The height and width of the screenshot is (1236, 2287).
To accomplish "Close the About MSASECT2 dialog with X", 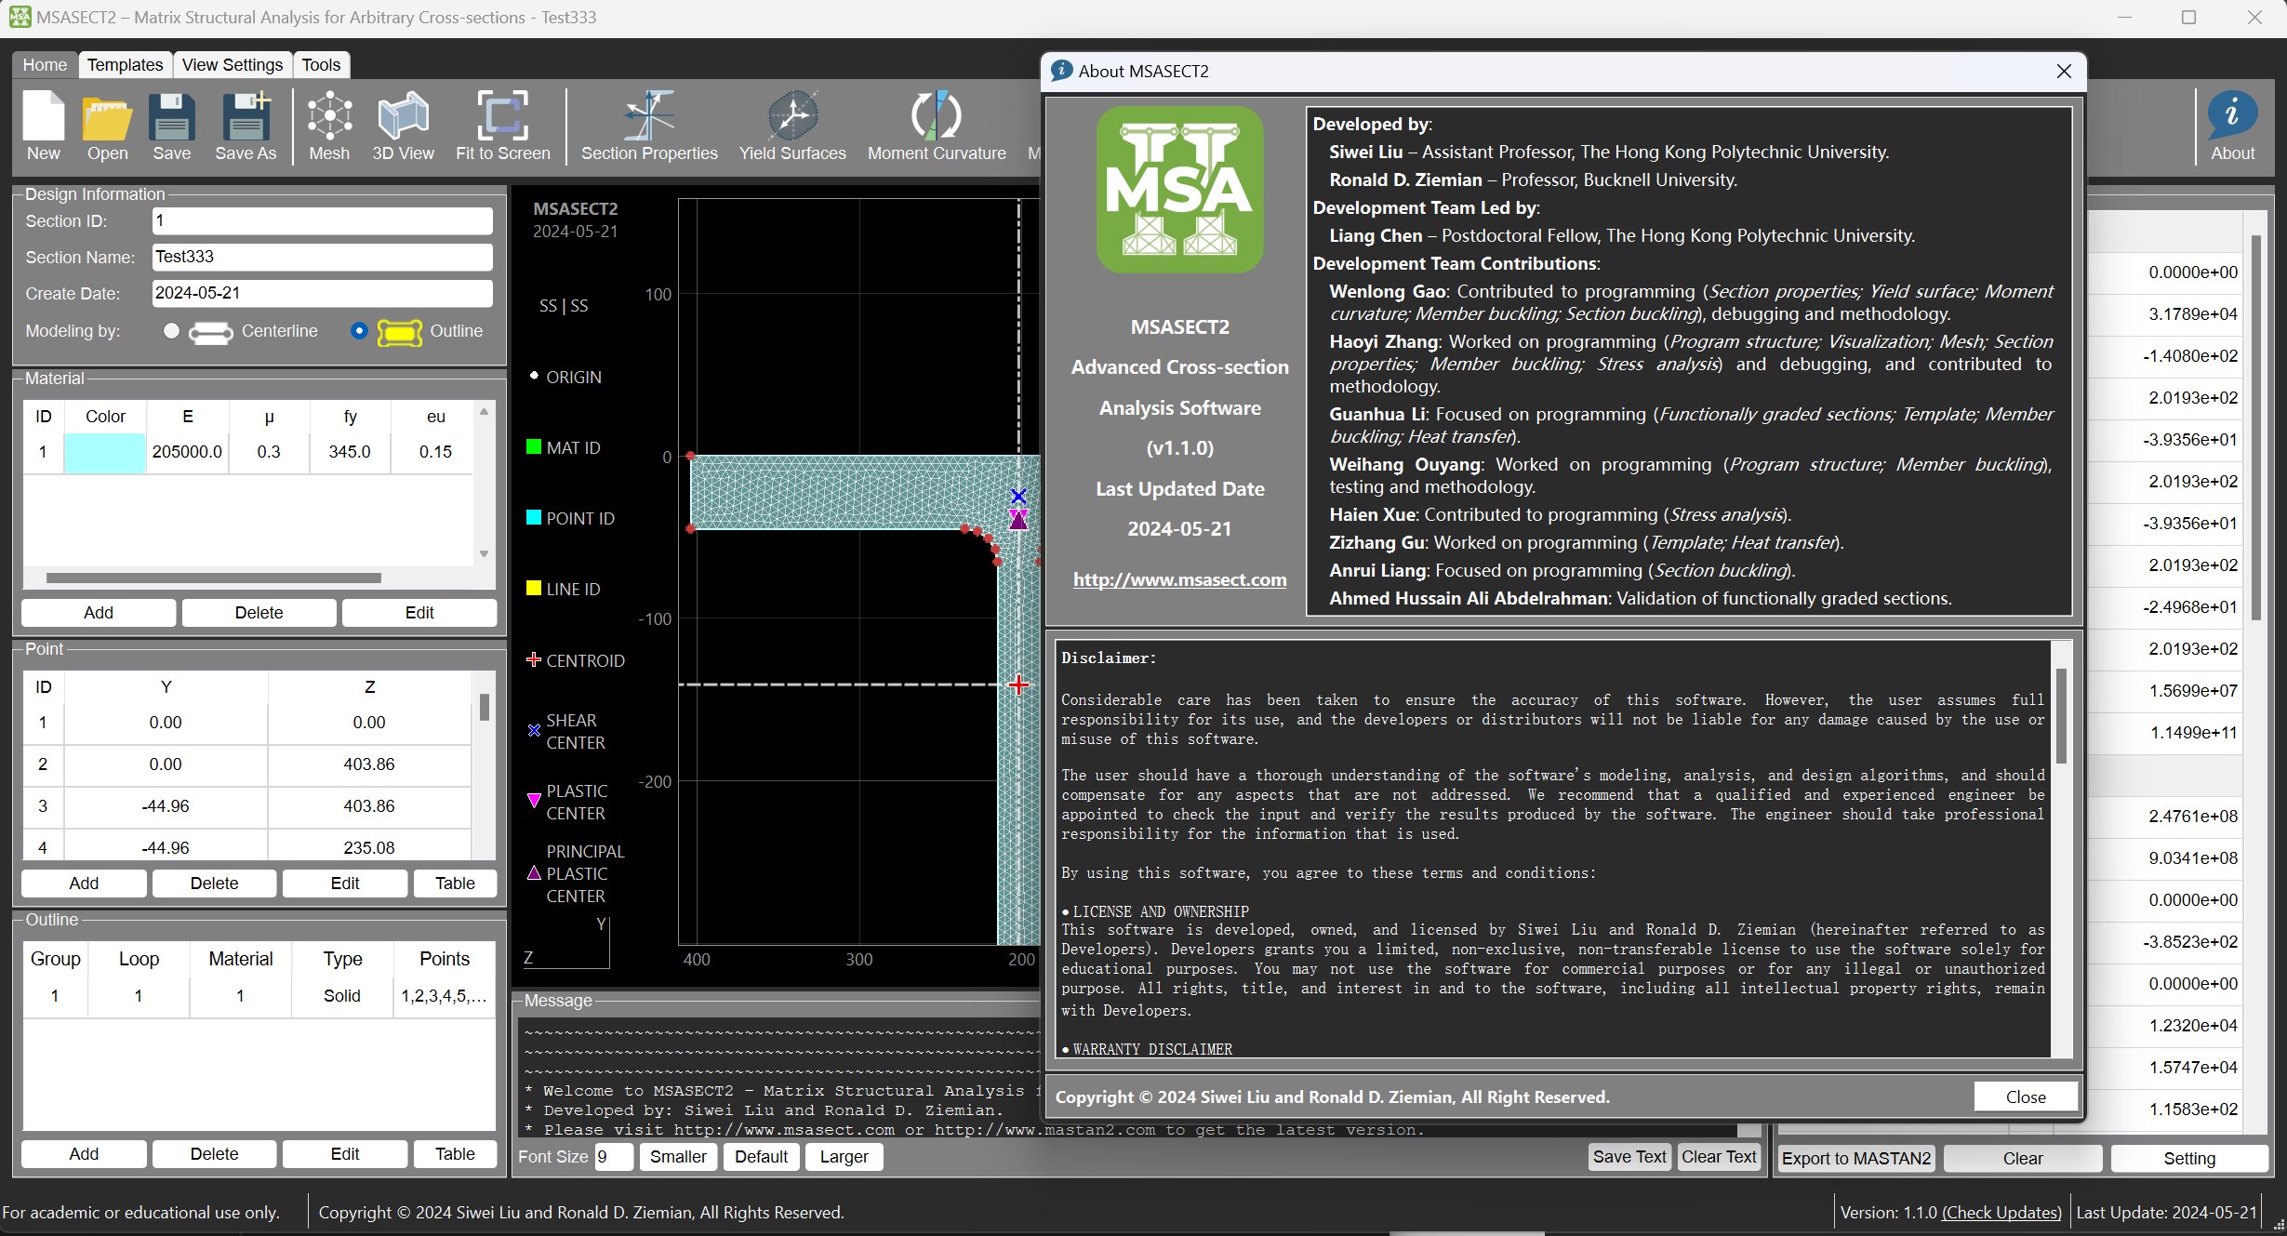I will tap(2064, 72).
